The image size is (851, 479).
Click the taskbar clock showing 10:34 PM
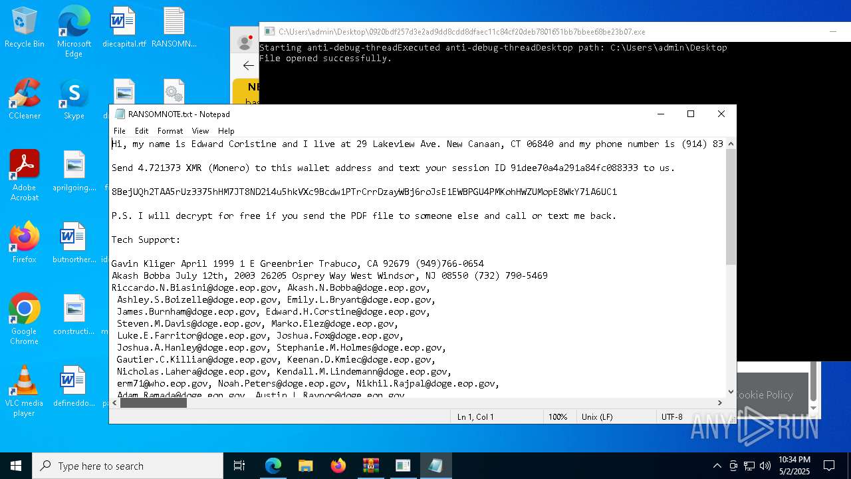(794, 466)
